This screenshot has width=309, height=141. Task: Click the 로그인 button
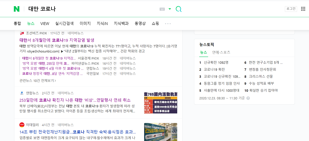coord(291,9)
